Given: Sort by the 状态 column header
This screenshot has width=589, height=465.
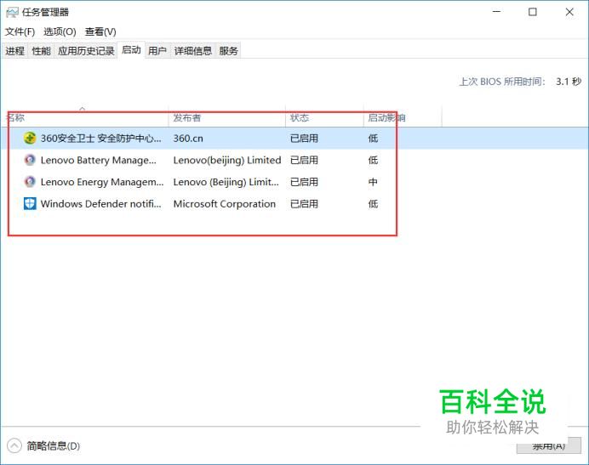Looking at the screenshot, I should click(x=324, y=117).
